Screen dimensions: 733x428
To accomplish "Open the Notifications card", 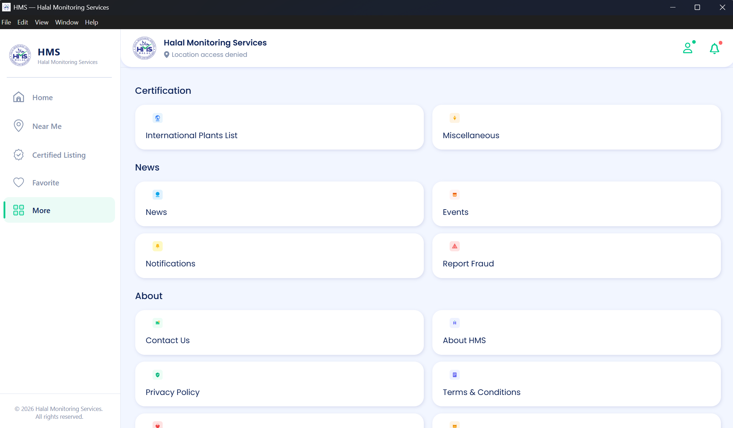I will 279,256.
